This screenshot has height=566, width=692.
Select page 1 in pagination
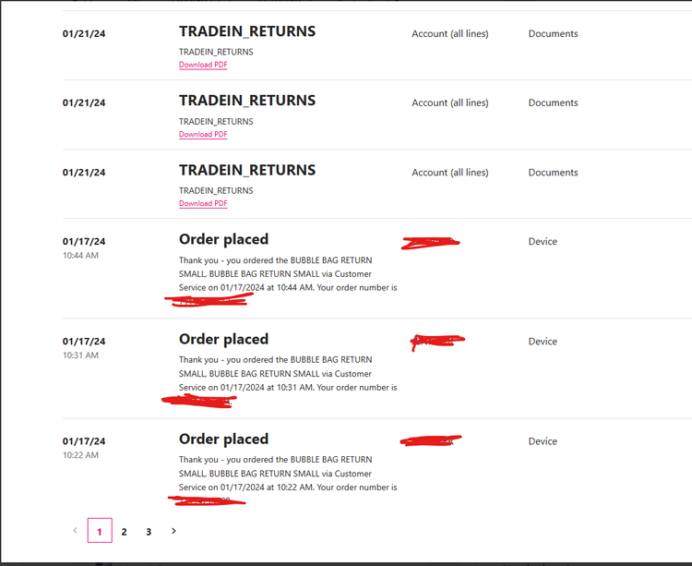[100, 531]
